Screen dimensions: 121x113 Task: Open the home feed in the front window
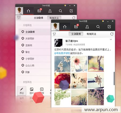65,27
